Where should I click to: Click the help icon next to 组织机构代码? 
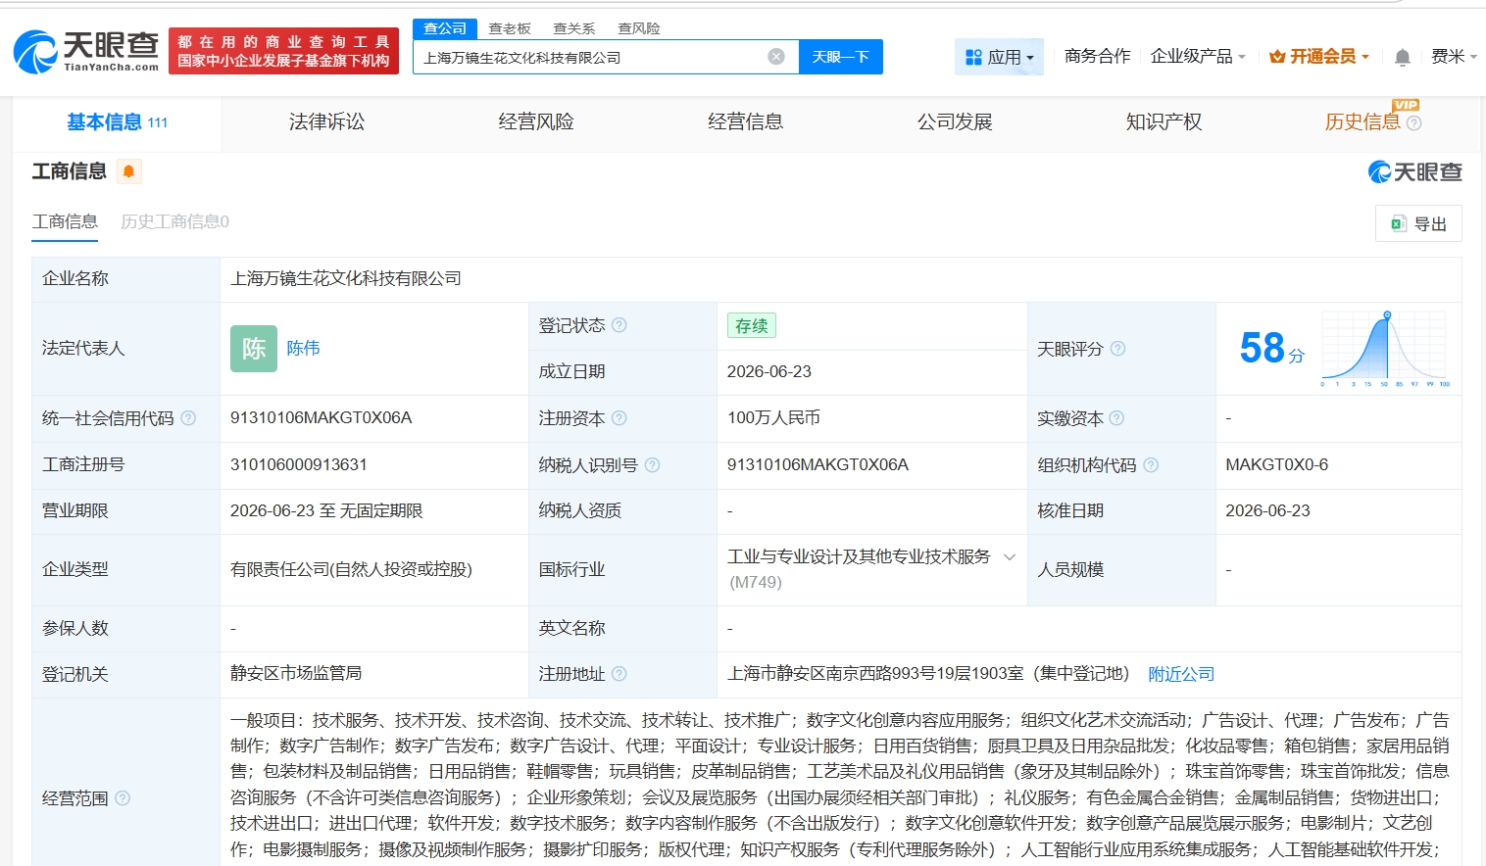click(x=1151, y=465)
